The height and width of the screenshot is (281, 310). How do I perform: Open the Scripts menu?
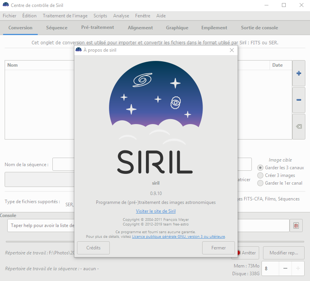pyautogui.click(x=100, y=16)
